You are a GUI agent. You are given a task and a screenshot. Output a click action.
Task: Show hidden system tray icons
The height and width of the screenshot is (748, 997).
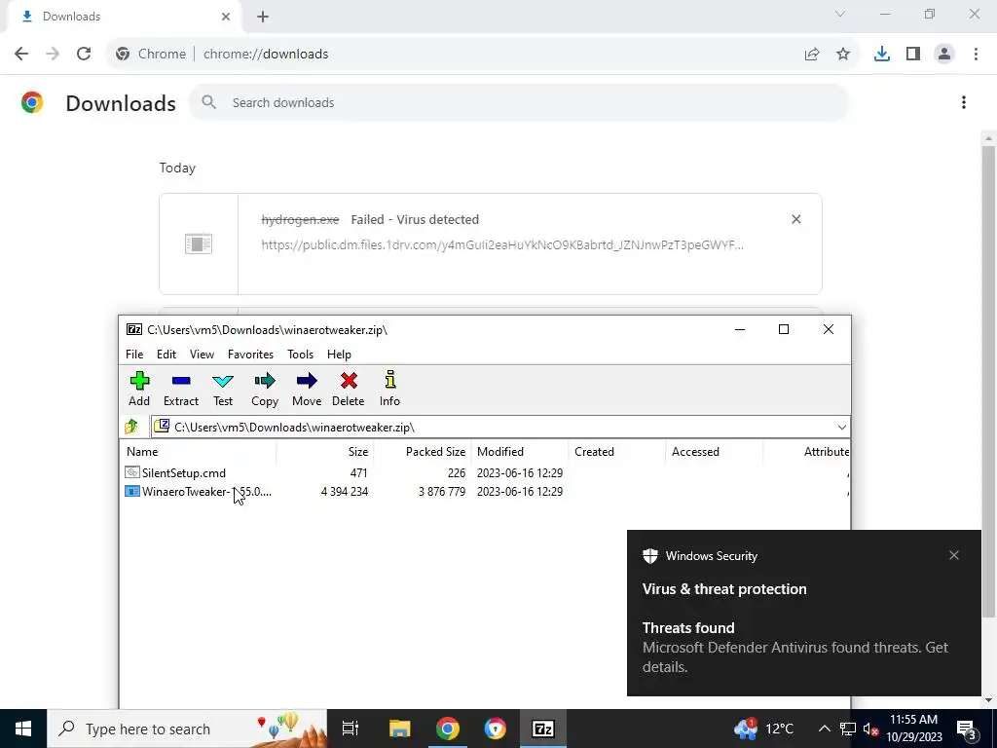(x=824, y=729)
